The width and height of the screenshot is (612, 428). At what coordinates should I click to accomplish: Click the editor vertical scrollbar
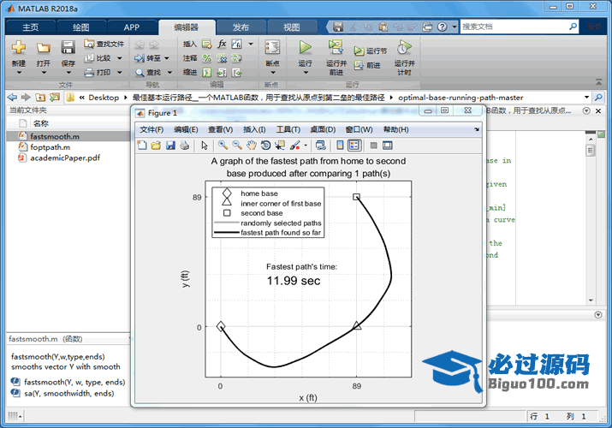click(x=591, y=221)
